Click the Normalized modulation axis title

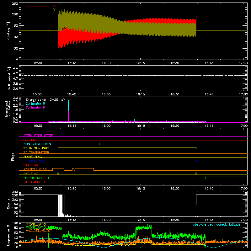[8, 109]
